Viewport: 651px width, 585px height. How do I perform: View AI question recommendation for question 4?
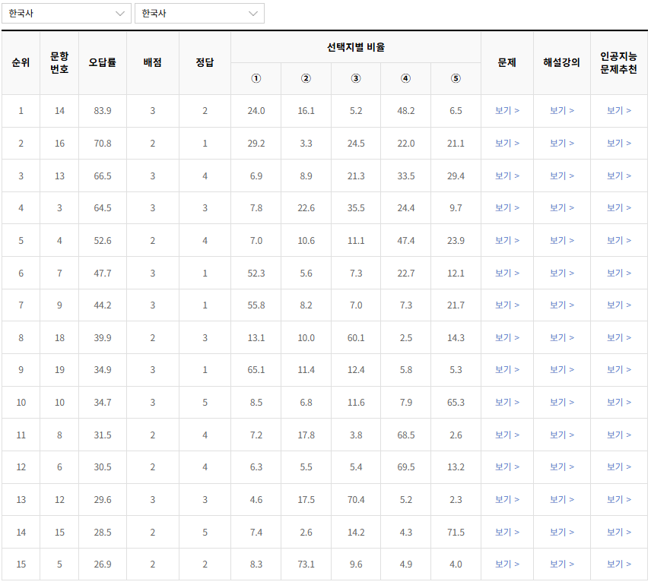618,240
